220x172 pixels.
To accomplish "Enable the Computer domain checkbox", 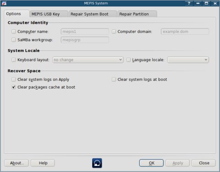I will 114,32.
